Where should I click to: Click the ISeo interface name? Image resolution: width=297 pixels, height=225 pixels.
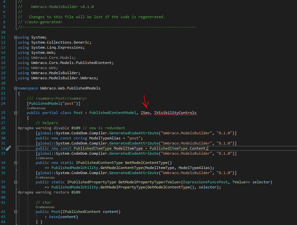coord(145,113)
